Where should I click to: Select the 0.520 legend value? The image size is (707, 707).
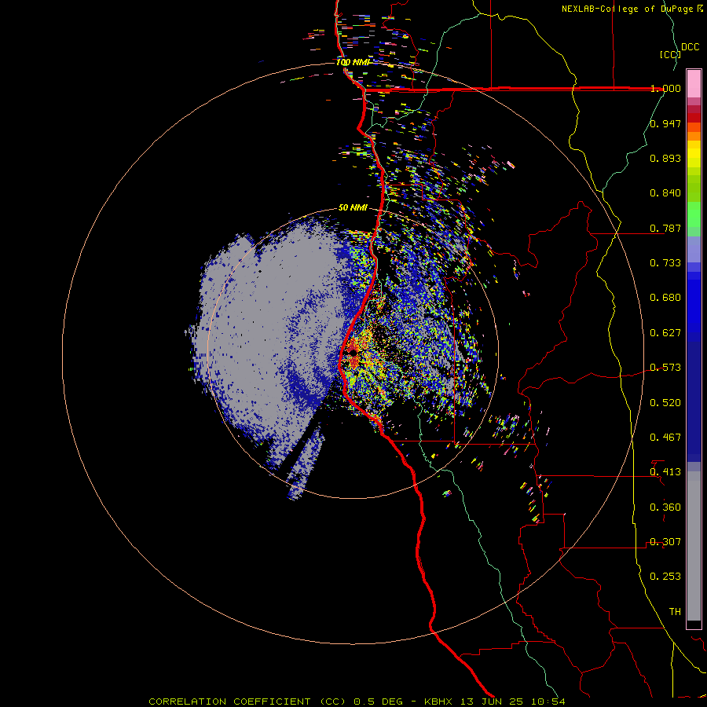point(665,403)
